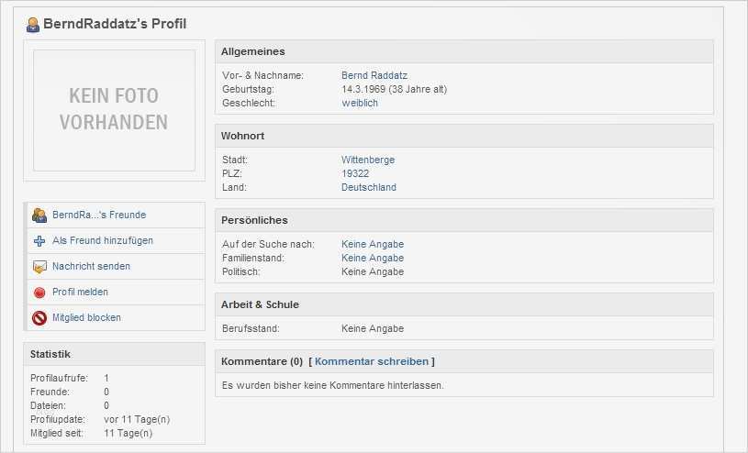Open the Deutschland country link
The height and width of the screenshot is (453, 748).
[369, 187]
